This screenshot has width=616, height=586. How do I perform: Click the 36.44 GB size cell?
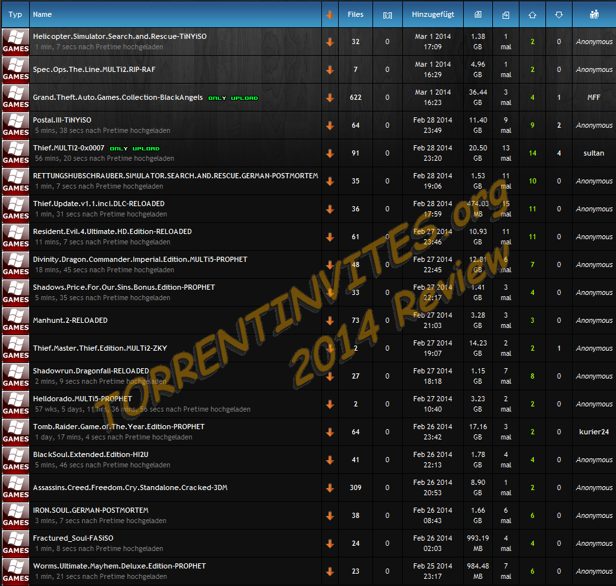478,97
